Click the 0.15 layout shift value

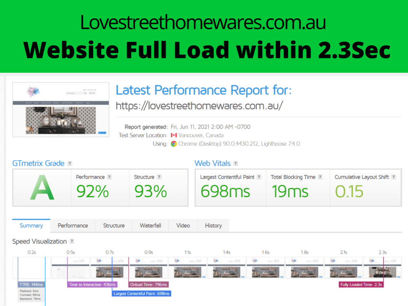[x=349, y=191]
